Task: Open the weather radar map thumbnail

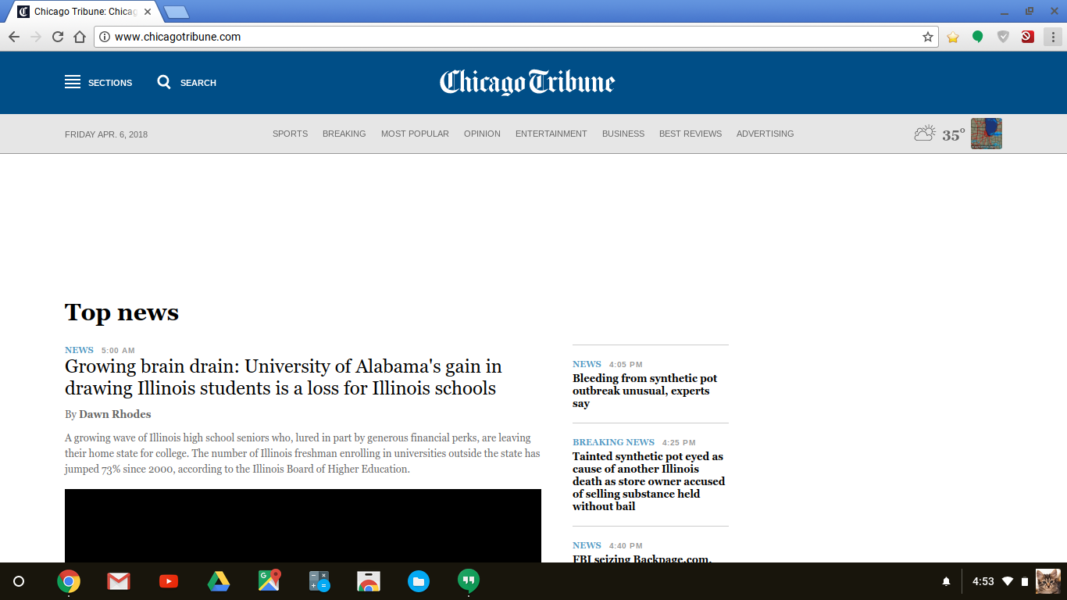Action: pyautogui.click(x=987, y=134)
